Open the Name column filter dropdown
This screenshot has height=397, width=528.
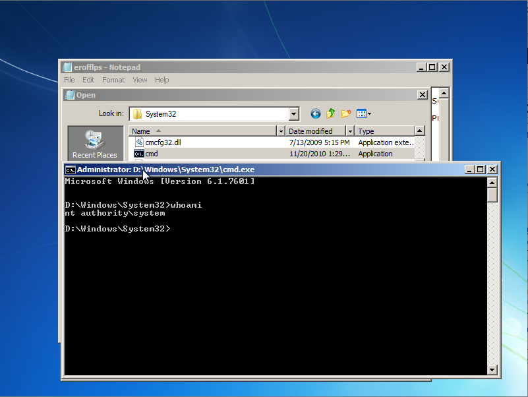tap(281, 131)
